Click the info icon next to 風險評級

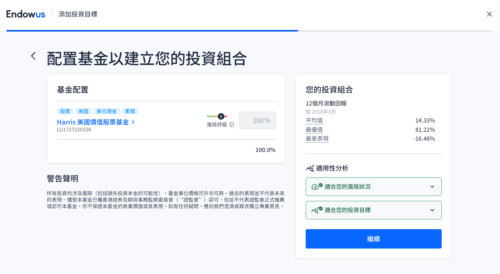[x=232, y=124]
